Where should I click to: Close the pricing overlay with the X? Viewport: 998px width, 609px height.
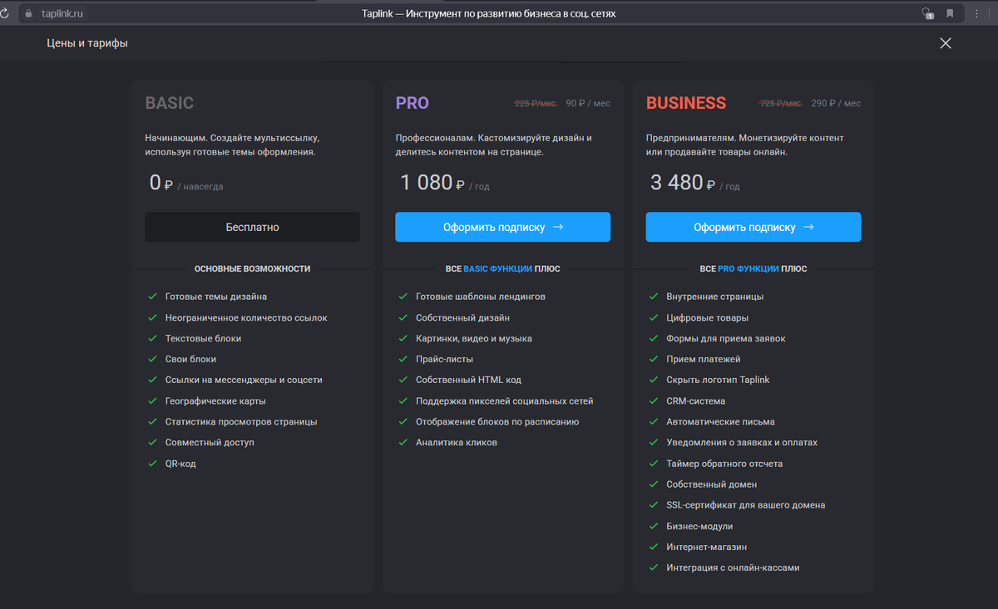point(945,42)
